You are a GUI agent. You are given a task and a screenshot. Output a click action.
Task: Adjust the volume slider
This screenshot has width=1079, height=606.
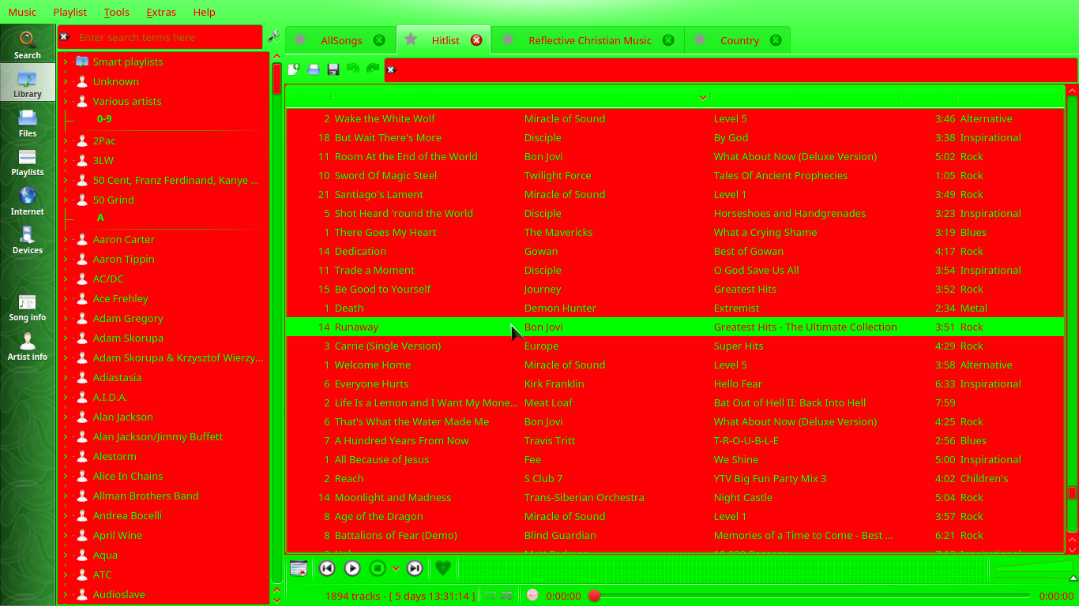point(1032,568)
